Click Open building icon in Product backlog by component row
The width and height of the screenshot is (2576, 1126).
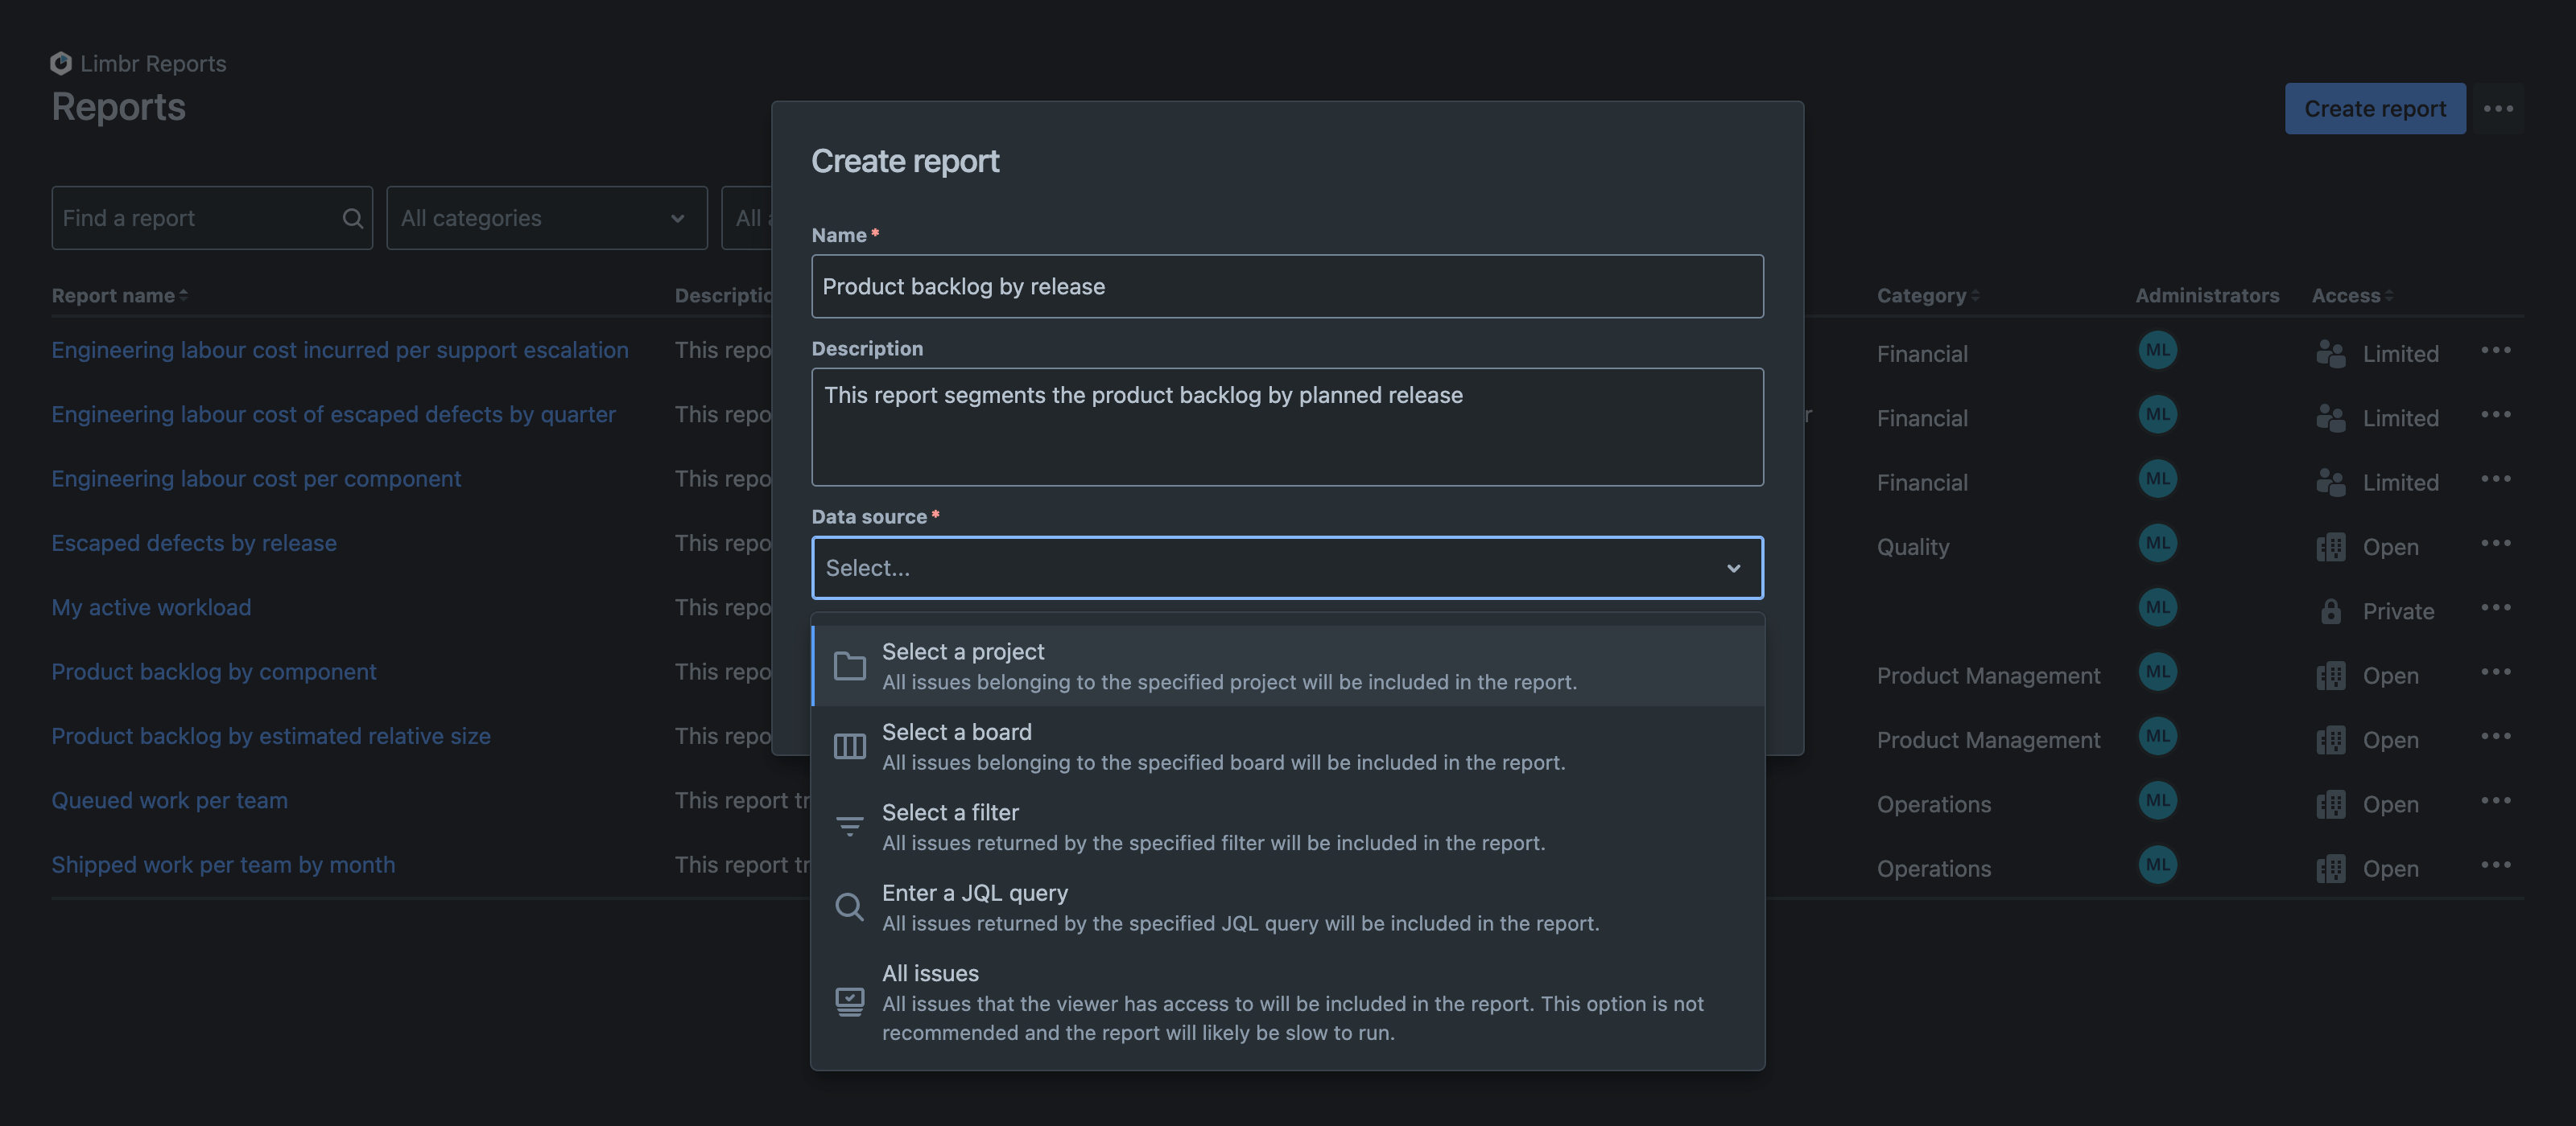pyautogui.click(x=2330, y=676)
